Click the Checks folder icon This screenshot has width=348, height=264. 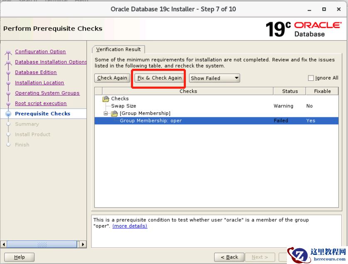106,99
